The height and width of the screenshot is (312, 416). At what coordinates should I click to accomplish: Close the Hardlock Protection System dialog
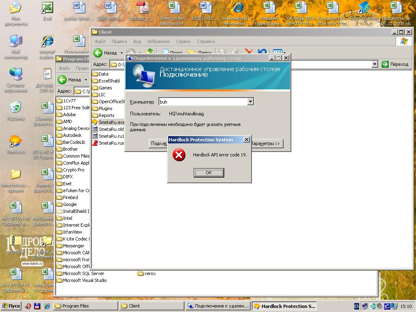246,140
